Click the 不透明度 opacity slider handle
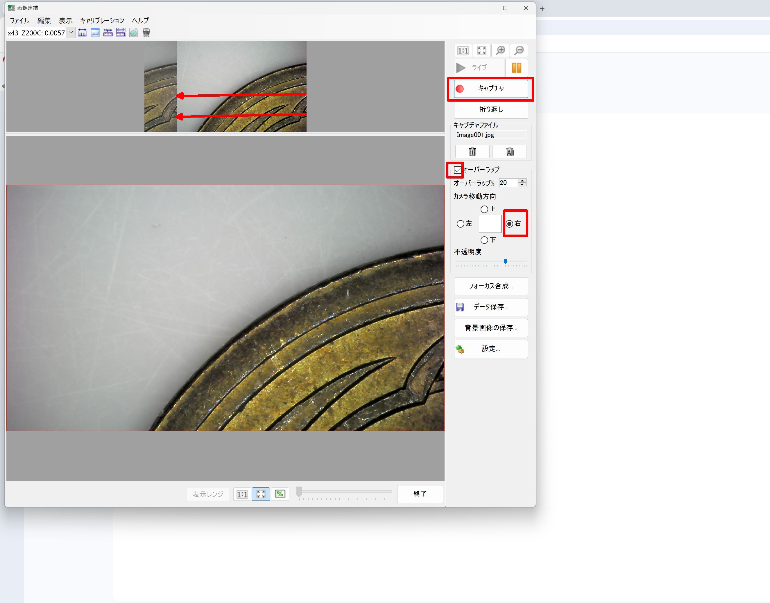The height and width of the screenshot is (603, 770). pyautogui.click(x=505, y=262)
